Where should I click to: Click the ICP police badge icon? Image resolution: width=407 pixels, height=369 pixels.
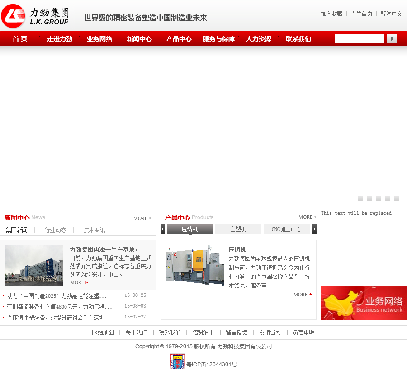coord(177,361)
